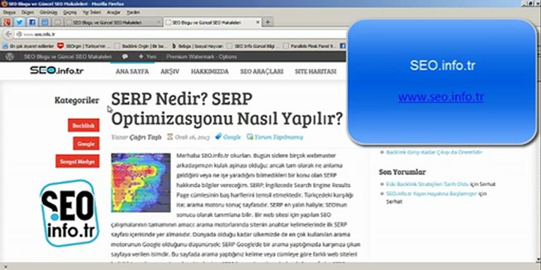The width and height of the screenshot is (541, 270).
Task: Open the HAKKIMIZDA page
Action: [210, 72]
